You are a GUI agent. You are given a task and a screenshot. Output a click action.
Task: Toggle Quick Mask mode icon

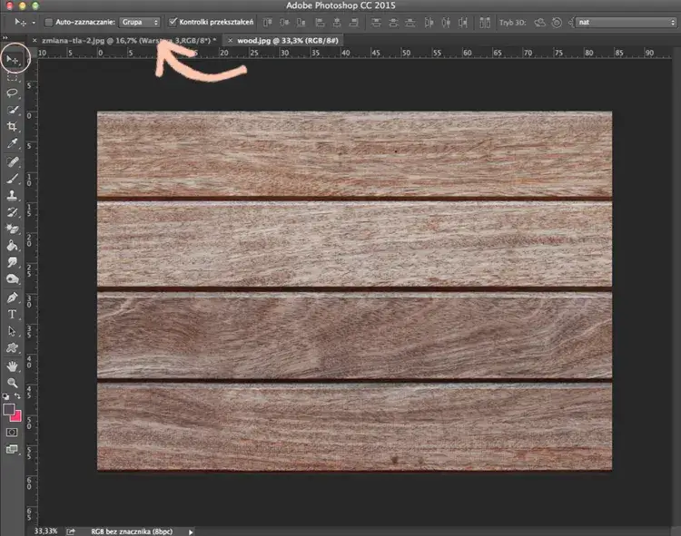(x=12, y=433)
